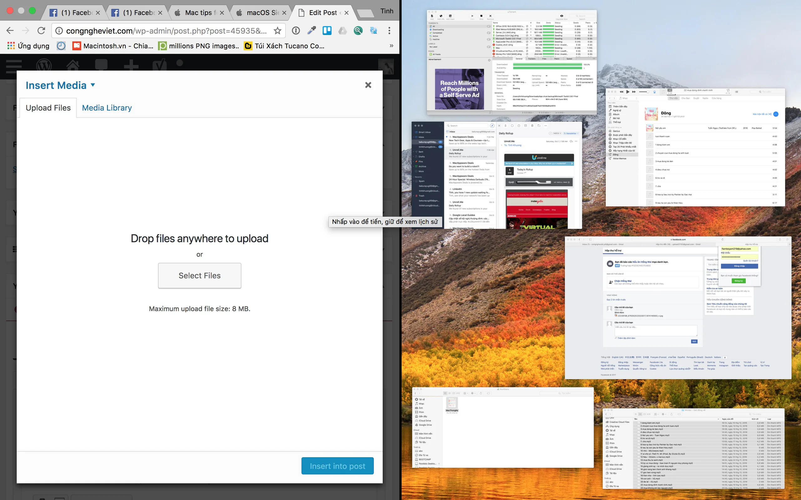Select the Upload Files tab
This screenshot has width=801, height=500.
coord(48,108)
